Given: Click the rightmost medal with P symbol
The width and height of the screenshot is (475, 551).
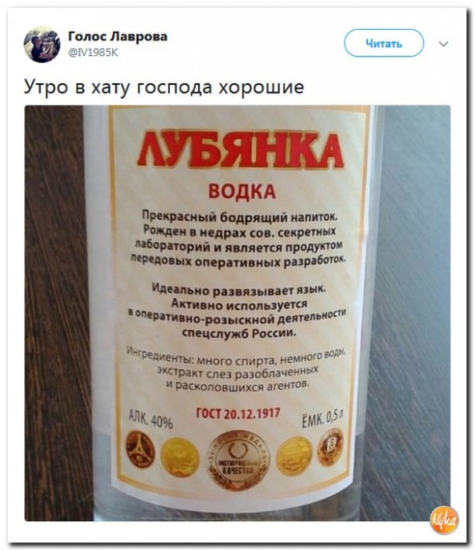Looking at the screenshot, I should (x=330, y=447).
